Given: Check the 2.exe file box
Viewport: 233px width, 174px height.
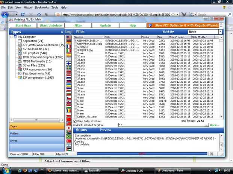Looking at the screenshot, I should 76,53.
